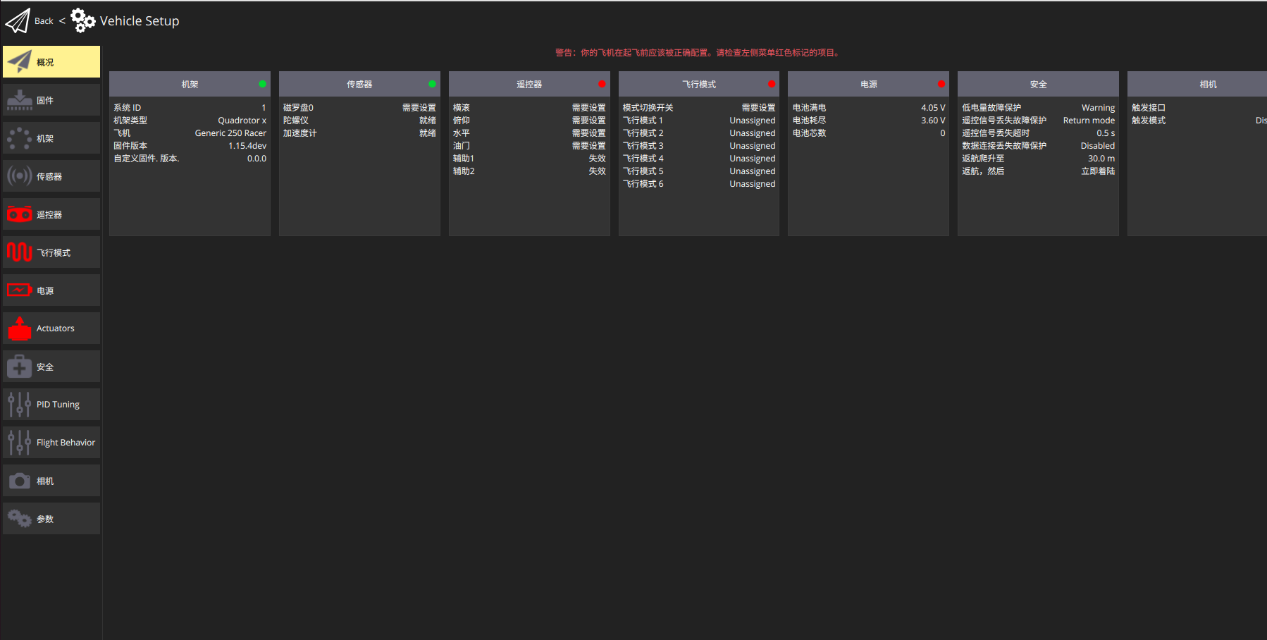Click the red status dot on the 电源 card
Viewport: 1267px width, 640px height.
(x=941, y=84)
